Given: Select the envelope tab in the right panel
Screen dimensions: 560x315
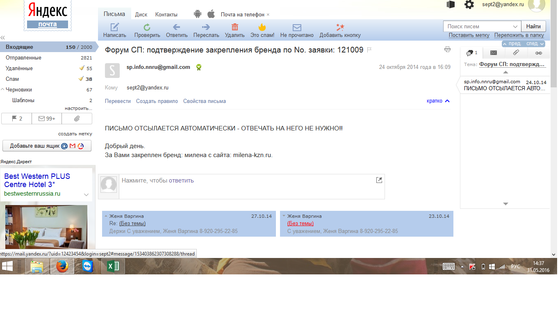Looking at the screenshot, I should 494,52.
